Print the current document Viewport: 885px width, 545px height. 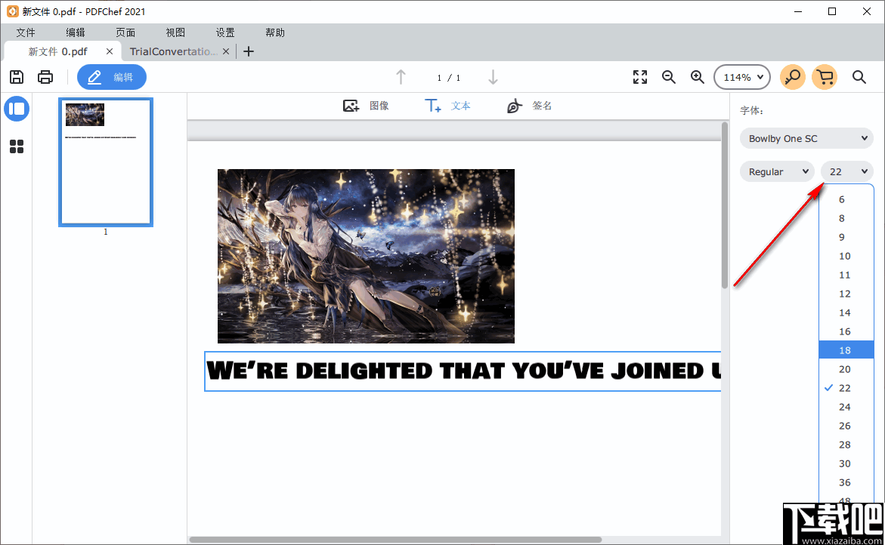(x=45, y=76)
